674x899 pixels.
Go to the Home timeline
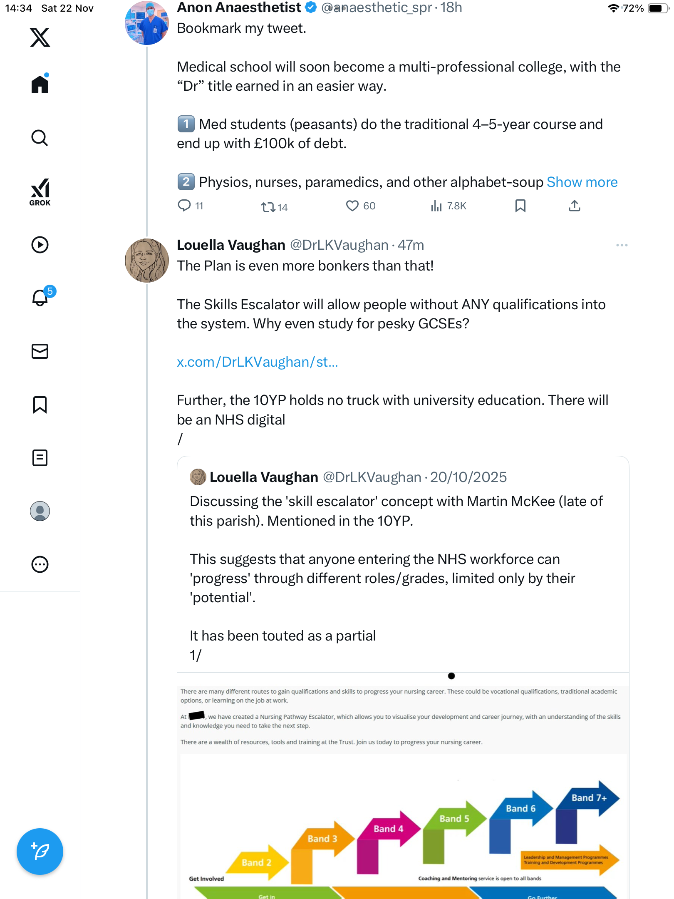point(40,84)
